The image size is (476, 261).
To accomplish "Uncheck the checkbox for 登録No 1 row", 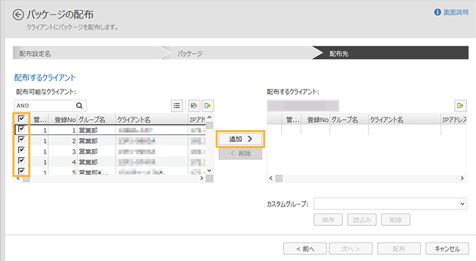I will [21, 129].
